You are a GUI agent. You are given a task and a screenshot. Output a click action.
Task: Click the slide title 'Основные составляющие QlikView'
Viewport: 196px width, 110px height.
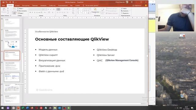click(x=72, y=39)
